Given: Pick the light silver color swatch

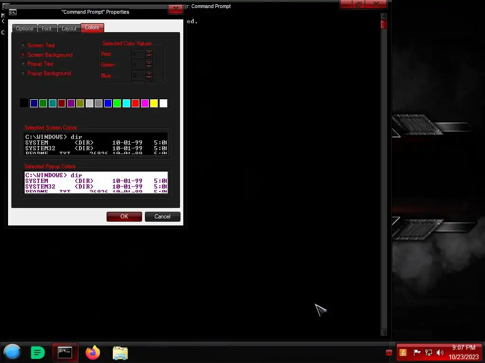Looking at the screenshot, I should tap(90, 103).
